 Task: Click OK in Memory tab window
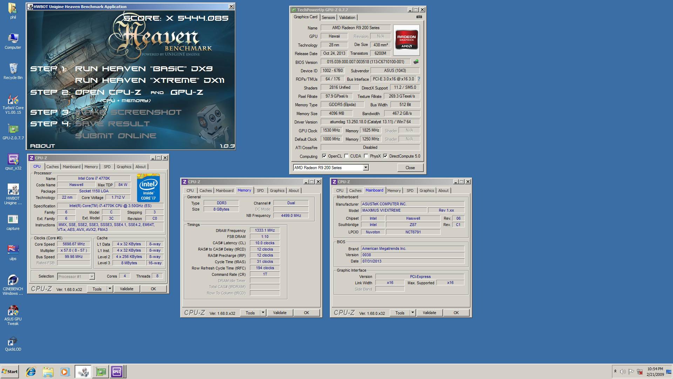pyautogui.click(x=306, y=313)
